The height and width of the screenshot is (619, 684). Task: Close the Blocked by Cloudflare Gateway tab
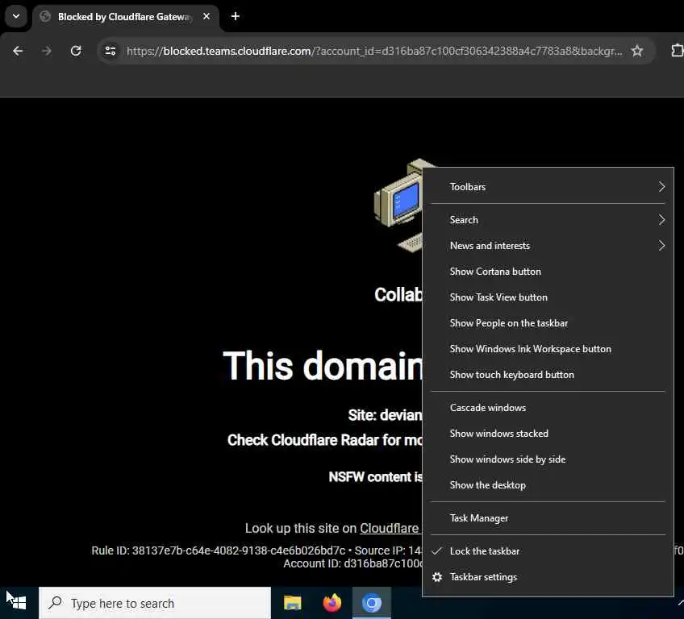206,17
